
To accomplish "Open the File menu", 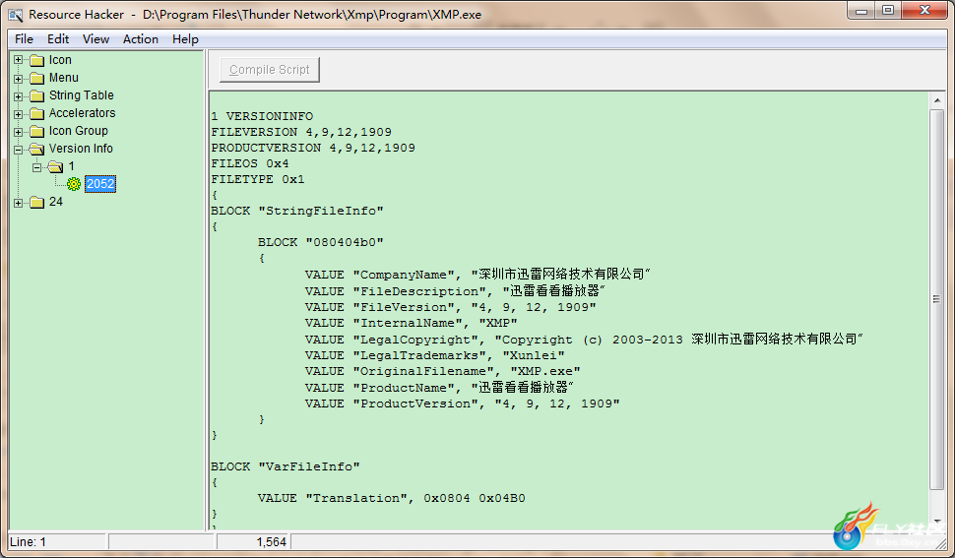I will pos(24,39).
